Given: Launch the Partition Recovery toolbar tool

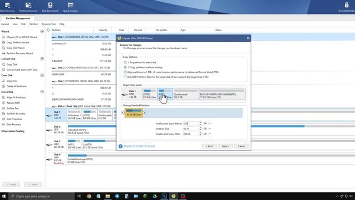Looking at the screenshot, I should click(x=28, y=7).
